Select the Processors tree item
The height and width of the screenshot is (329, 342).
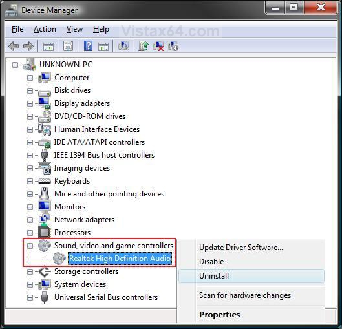tap(72, 233)
